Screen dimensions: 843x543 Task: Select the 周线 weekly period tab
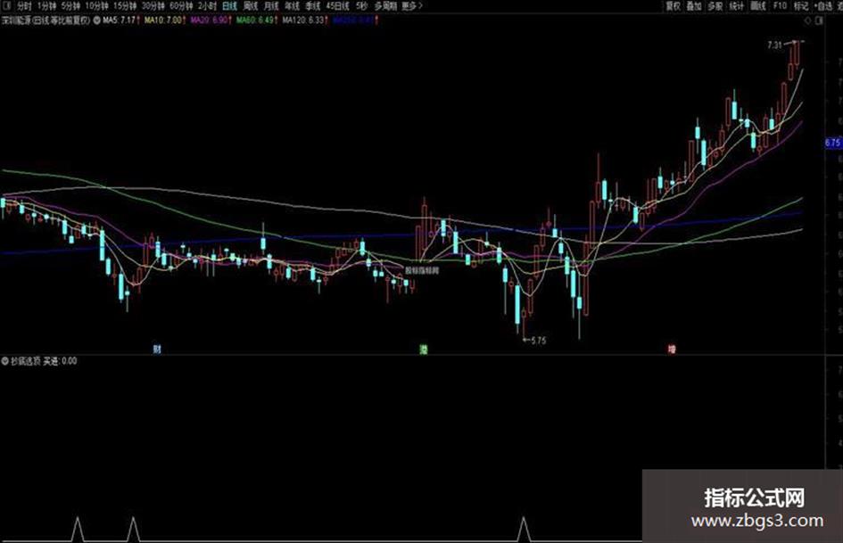tap(251, 6)
